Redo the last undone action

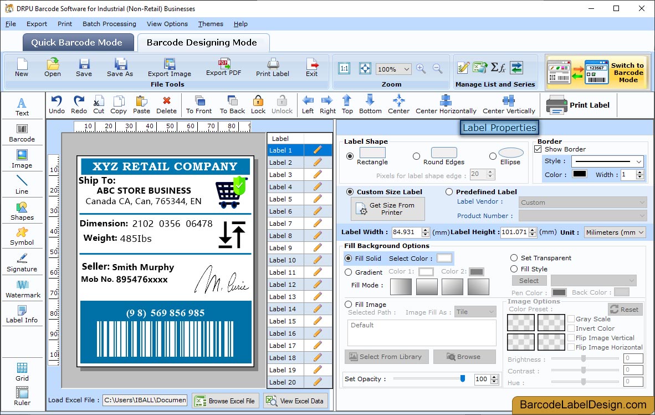(79, 105)
